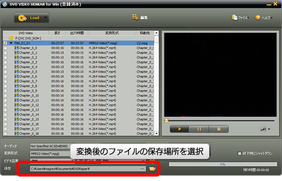Sort by 変換形式 column header
This screenshot has width=282, height=181.
112,33
